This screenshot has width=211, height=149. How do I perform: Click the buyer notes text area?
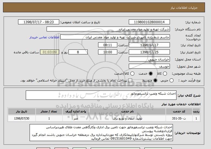pyautogui.click(x=101, y=133)
